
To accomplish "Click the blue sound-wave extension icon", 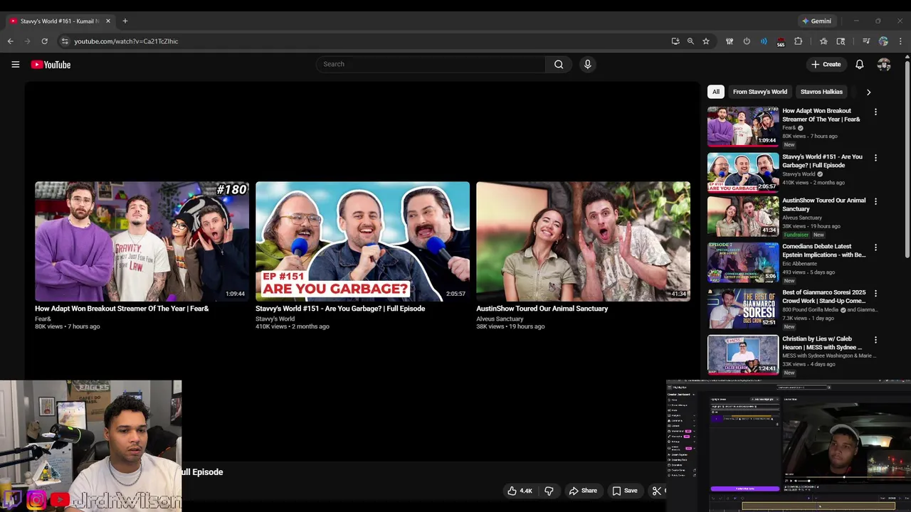I will [764, 41].
